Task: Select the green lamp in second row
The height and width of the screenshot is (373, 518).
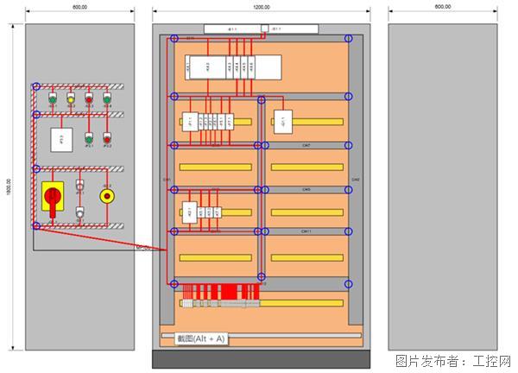Action: [89, 136]
